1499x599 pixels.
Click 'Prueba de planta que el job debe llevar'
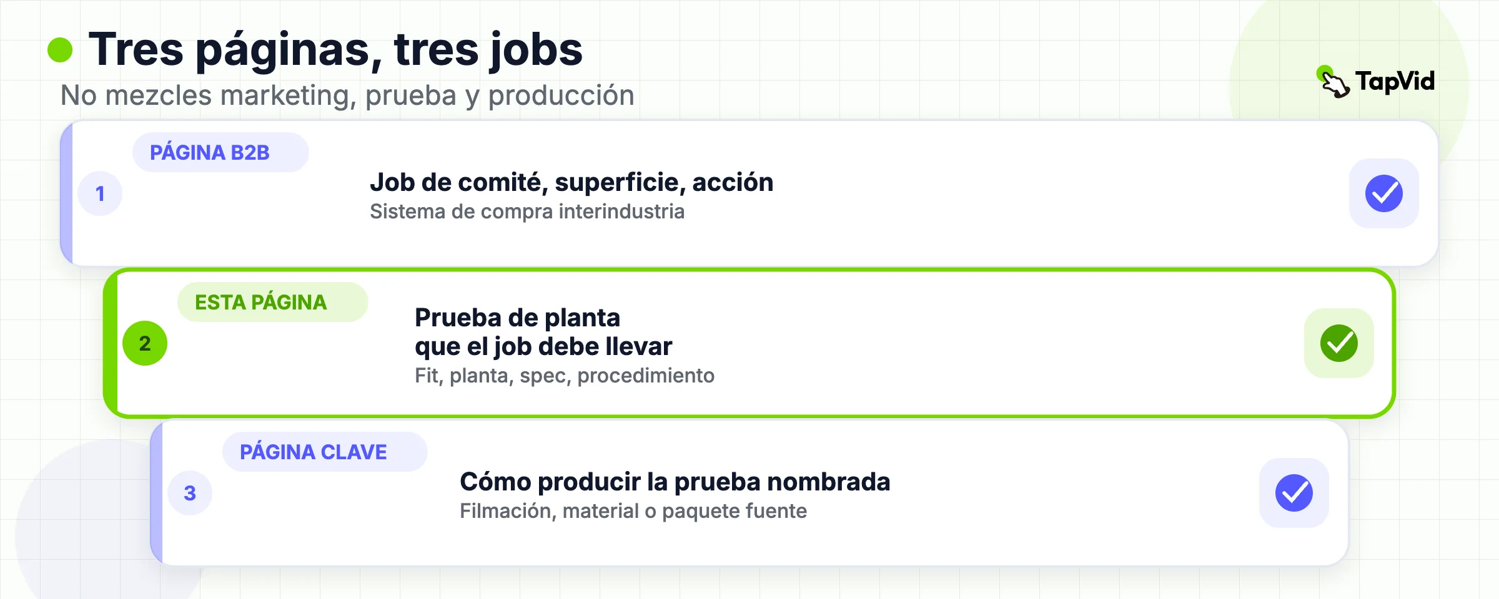tap(543, 332)
